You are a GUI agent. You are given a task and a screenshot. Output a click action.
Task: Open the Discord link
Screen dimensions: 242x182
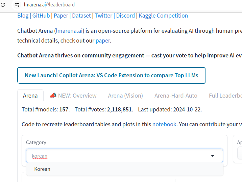click(x=125, y=16)
